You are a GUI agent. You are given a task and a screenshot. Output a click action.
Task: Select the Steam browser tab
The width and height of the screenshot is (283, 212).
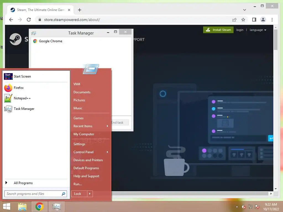tap(40, 10)
